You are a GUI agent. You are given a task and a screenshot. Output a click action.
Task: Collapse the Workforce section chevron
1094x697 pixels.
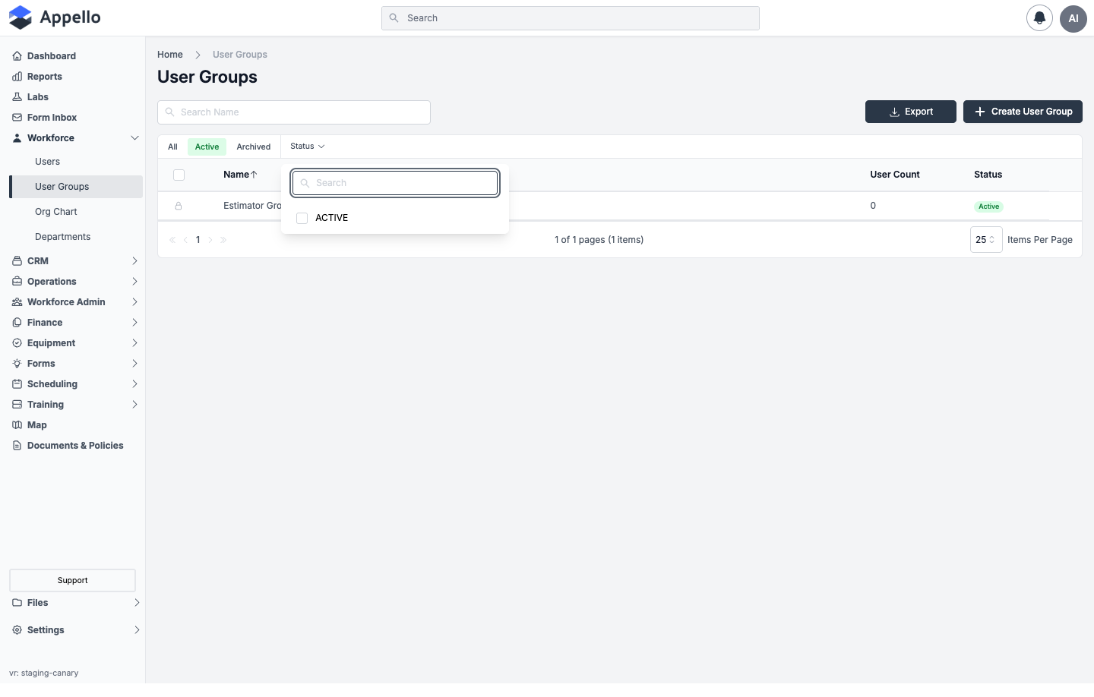click(x=134, y=138)
